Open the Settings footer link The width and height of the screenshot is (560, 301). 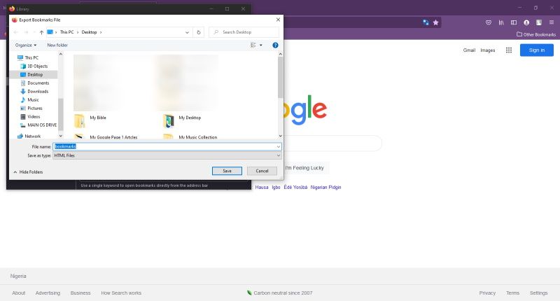click(x=538, y=293)
